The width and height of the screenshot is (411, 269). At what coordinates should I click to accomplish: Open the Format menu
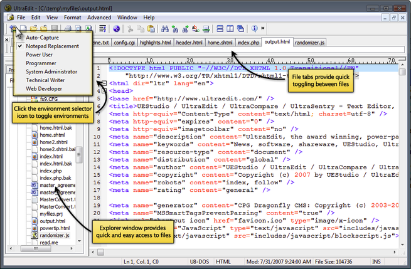72,18
